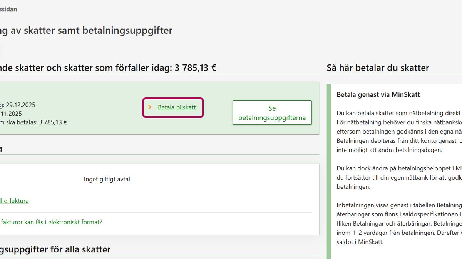Click the orange chevron beside Betala bilskatt
Screen dimensions: 462x259
click(150, 107)
